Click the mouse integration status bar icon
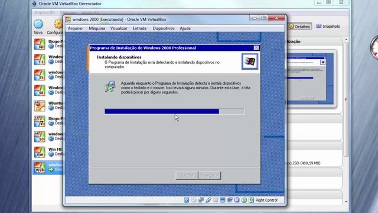 coord(244,200)
